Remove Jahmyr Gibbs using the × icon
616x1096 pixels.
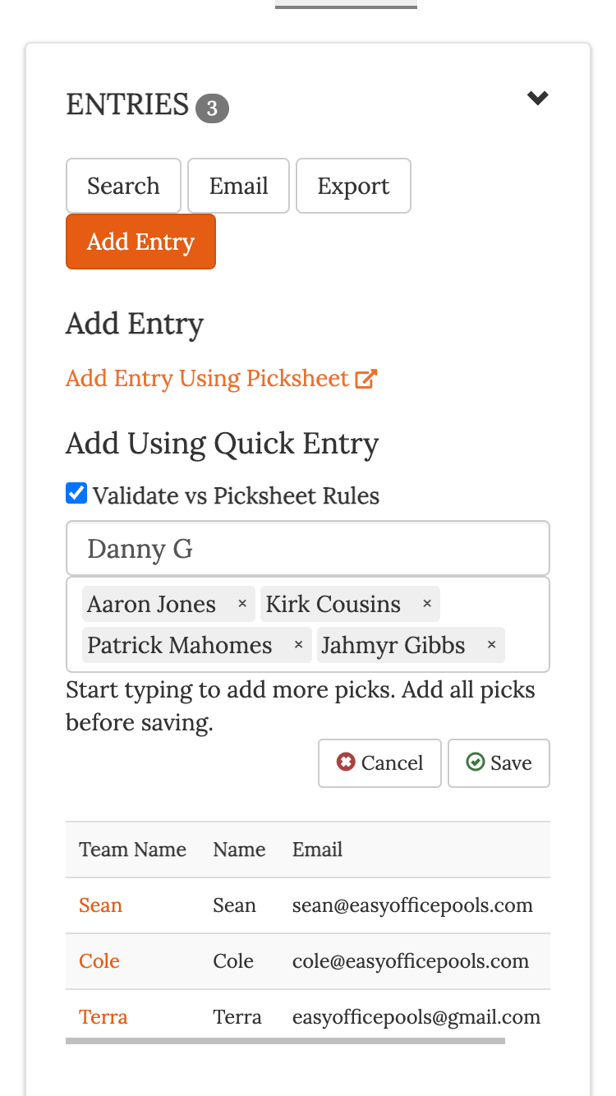(491, 645)
